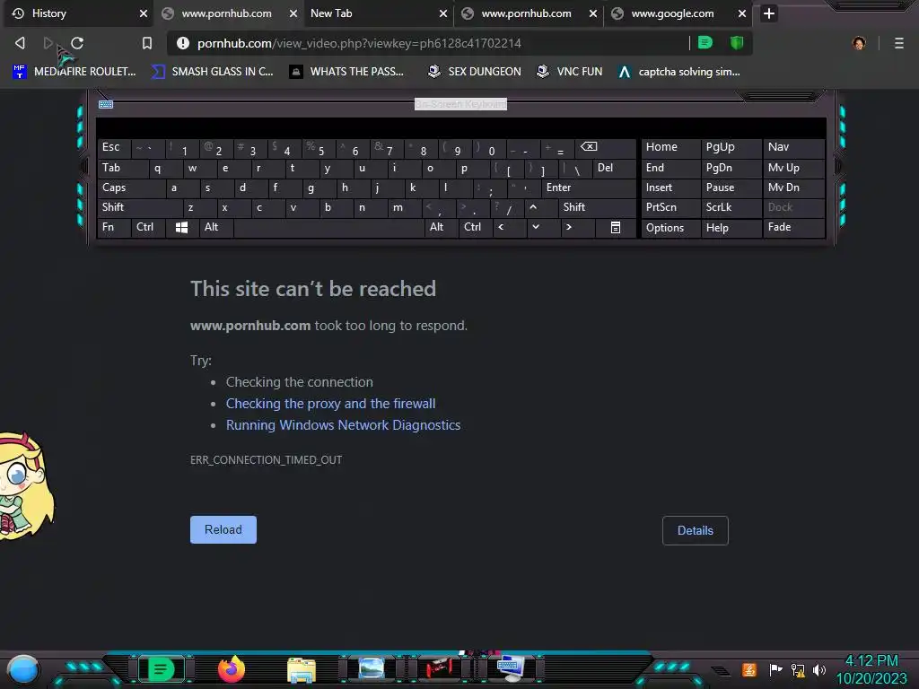Open the Start orb on taskbar

coord(23,670)
